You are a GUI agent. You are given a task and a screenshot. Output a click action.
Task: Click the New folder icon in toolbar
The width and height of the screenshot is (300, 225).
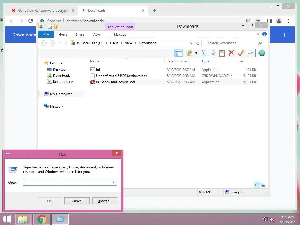pyautogui.click(x=189, y=53)
